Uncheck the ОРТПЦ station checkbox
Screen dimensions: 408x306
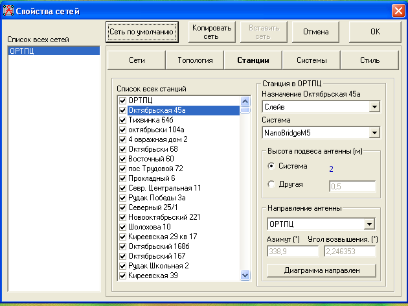pos(122,100)
